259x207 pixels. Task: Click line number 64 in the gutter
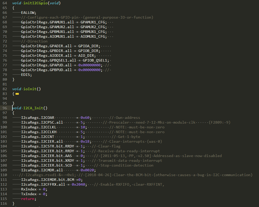[x=5, y=3]
